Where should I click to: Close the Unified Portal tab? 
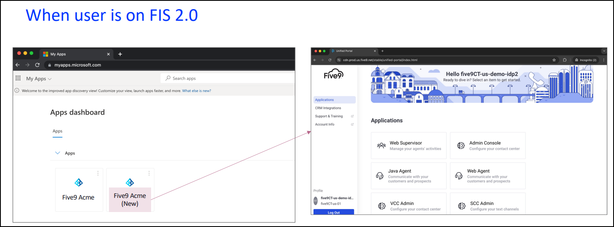tap(375, 51)
